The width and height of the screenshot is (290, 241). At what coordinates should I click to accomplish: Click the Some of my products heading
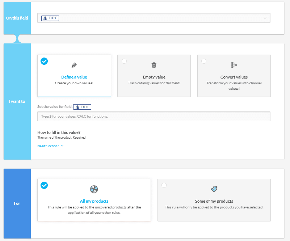click(x=214, y=201)
